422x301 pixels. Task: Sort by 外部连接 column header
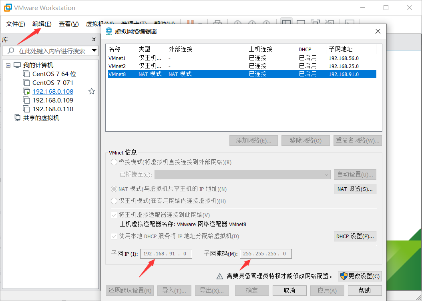206,49
